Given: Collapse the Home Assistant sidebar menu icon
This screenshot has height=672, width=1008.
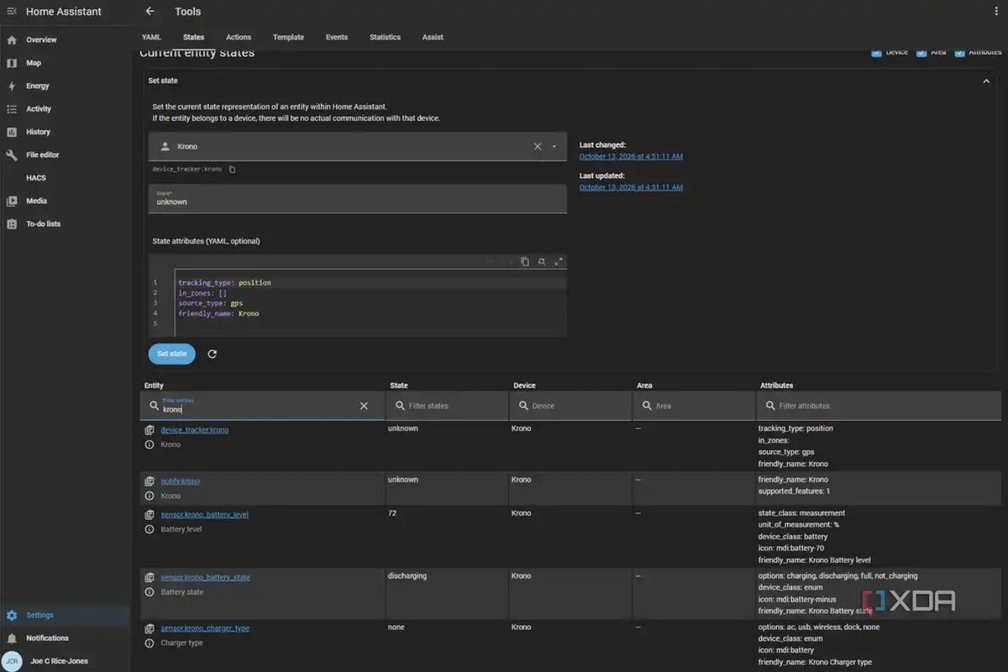Looking at the screenshot, I should coord(12,12).
